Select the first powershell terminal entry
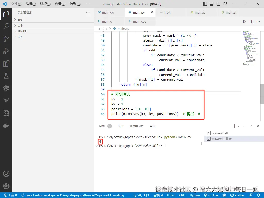This screenshot has width=264, height=198. [x=234, y=133]
